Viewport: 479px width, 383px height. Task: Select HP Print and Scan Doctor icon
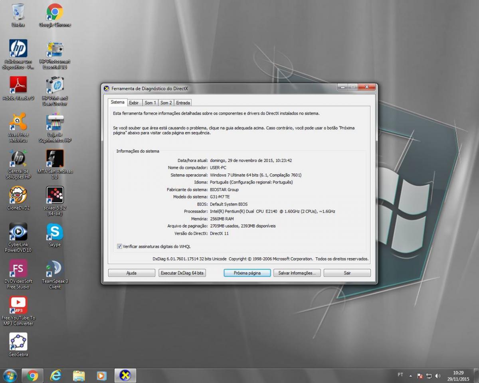[x=55, y=91]
